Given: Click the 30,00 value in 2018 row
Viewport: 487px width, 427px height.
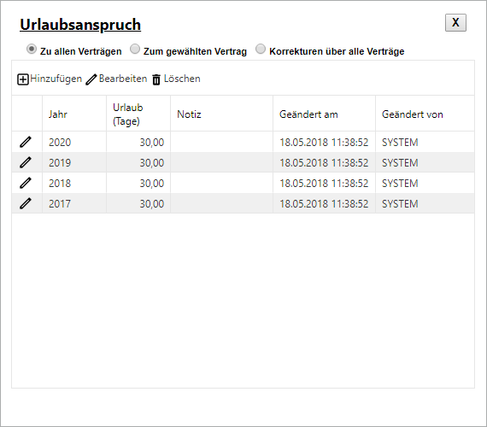Looking at the screenshot, I should (x=151, y=184).
